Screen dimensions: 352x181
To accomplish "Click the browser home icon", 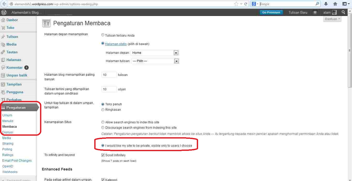I will 335,4.
